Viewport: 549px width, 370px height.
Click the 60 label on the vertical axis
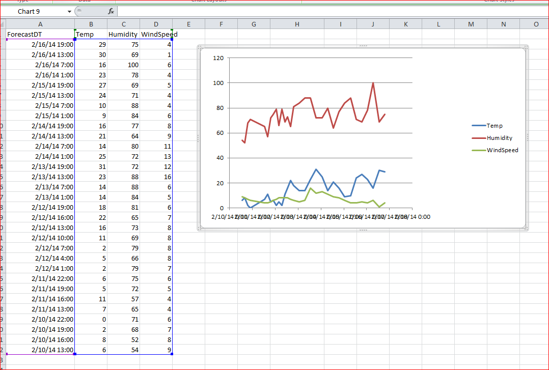pos(219,133)
